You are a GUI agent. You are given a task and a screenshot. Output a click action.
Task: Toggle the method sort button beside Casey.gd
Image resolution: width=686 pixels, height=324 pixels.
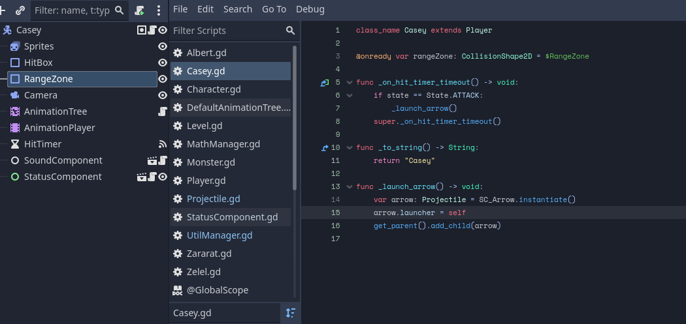point(291,313)
